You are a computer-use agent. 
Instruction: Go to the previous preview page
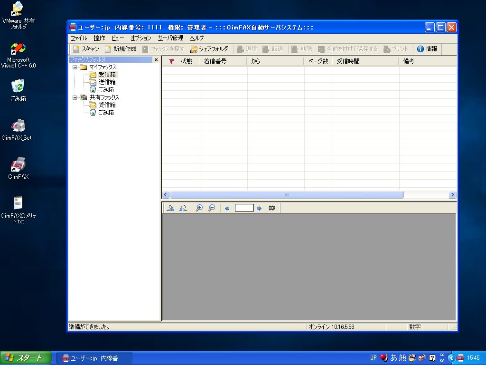click(227, 208)
